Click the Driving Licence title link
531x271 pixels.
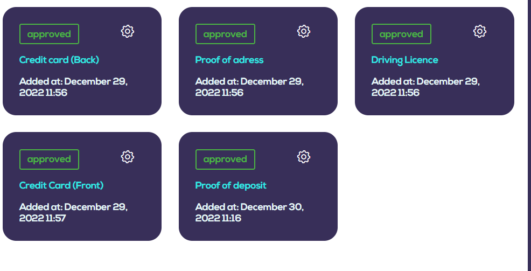pyautogui.click(x=405, y=60)
